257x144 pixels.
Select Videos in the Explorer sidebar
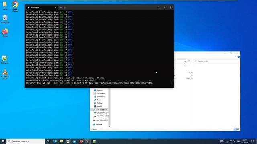[99, 106]
